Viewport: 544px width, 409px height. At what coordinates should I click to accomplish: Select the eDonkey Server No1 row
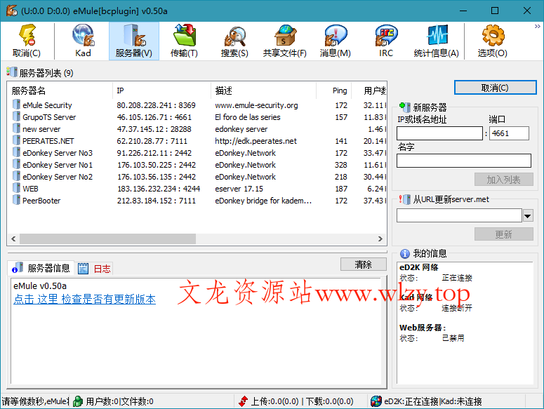[198, 165]
